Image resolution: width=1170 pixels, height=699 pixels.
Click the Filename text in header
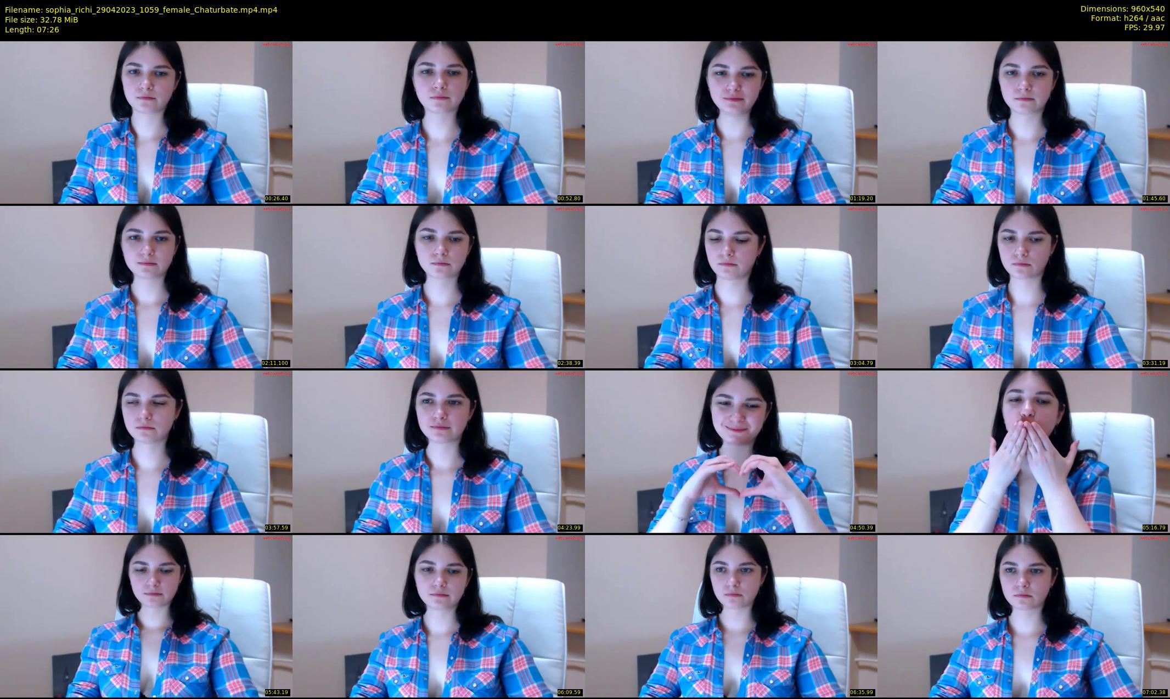(141, 10)
